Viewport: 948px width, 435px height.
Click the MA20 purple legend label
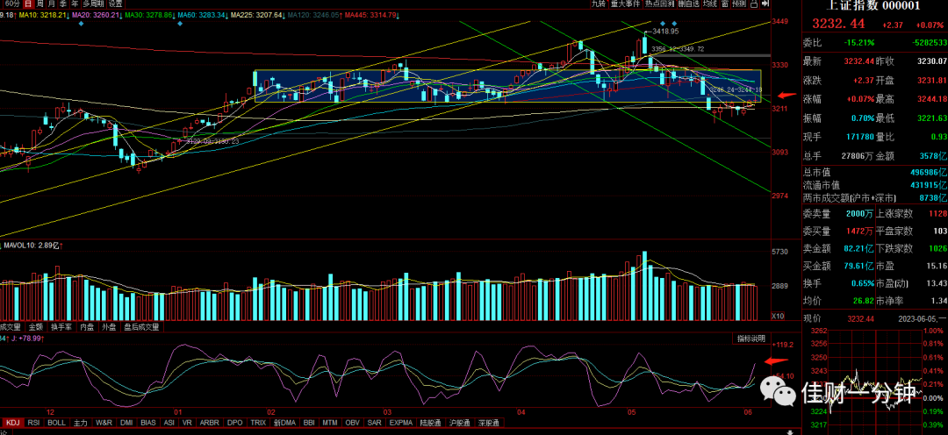pos(97,13)
